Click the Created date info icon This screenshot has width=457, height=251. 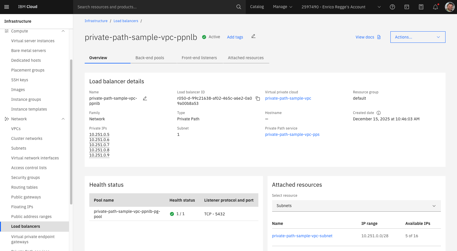379,113
